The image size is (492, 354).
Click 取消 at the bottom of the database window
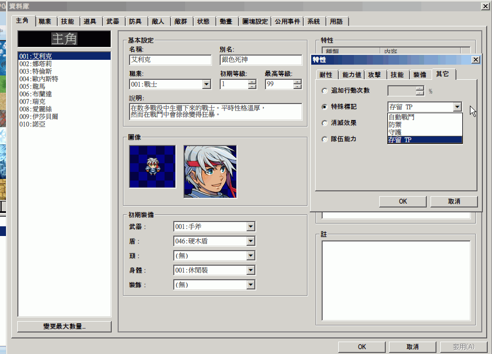click(413, 347)
